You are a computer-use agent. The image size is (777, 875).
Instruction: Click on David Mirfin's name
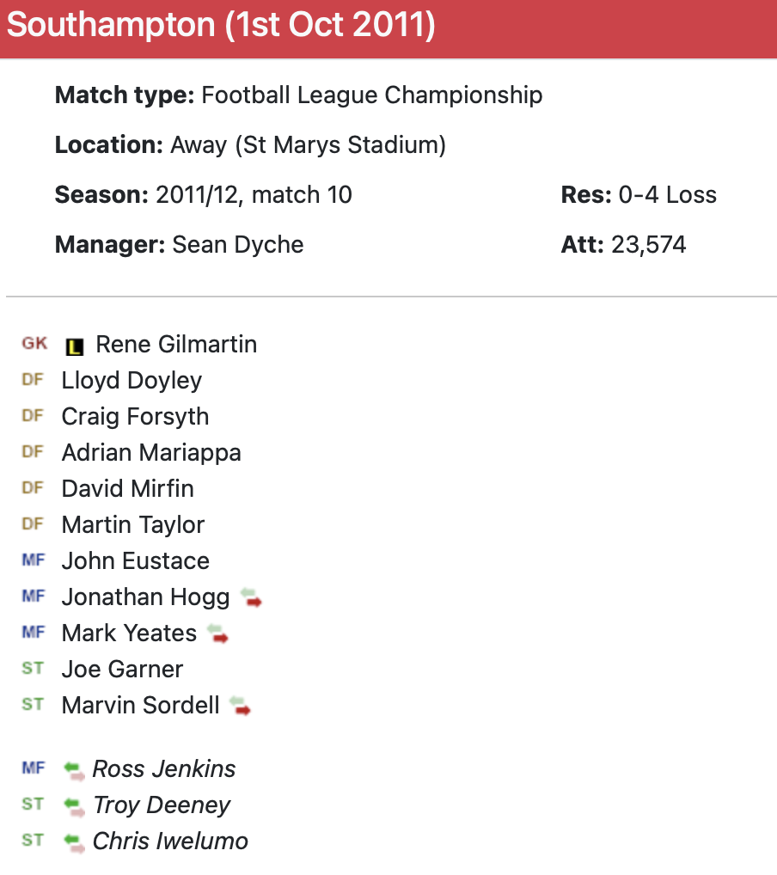click(x=127, y=489)
